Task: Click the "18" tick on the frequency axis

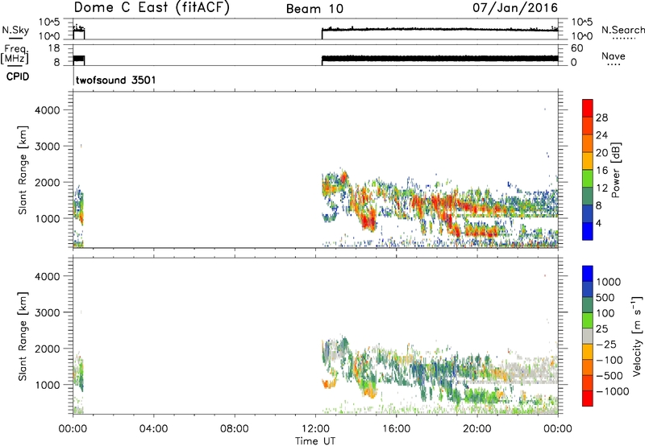Action: tap(55, 48)
